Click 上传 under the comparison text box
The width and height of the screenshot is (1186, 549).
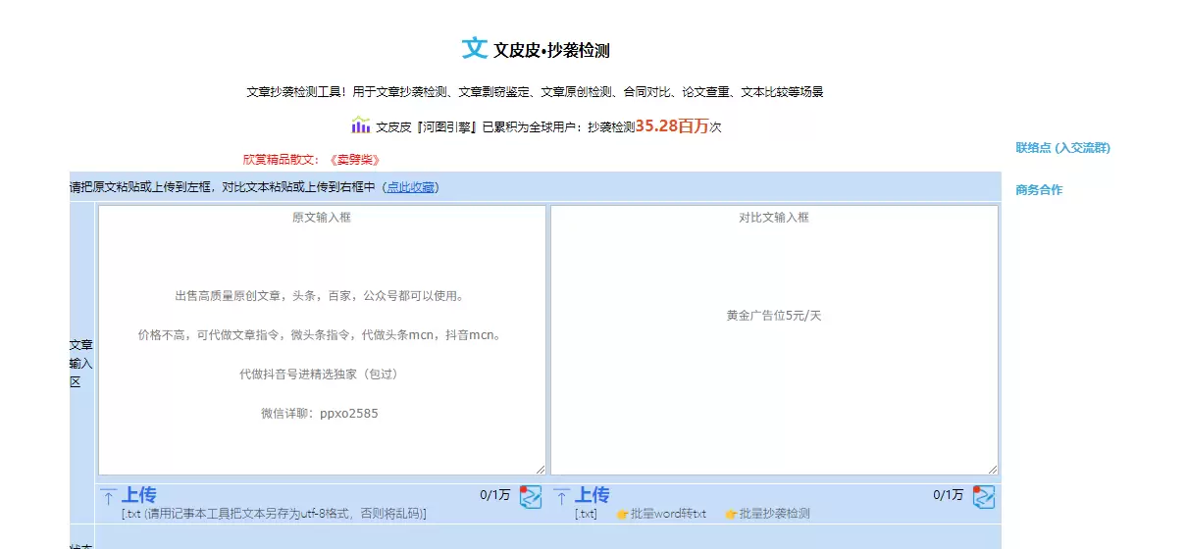pyautogui.click(x=592, y=495)
